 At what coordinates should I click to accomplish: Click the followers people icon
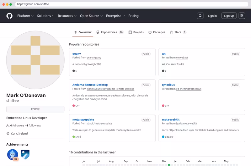pyautogui.click(x=8, y=125)
